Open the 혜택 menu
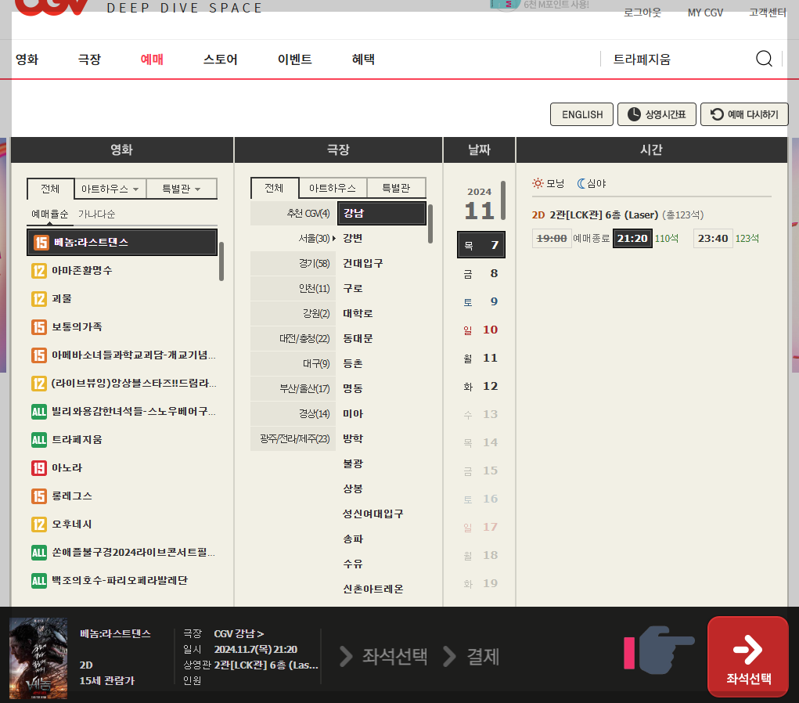This screenshot has height=703, width=799. coord(363,59)
